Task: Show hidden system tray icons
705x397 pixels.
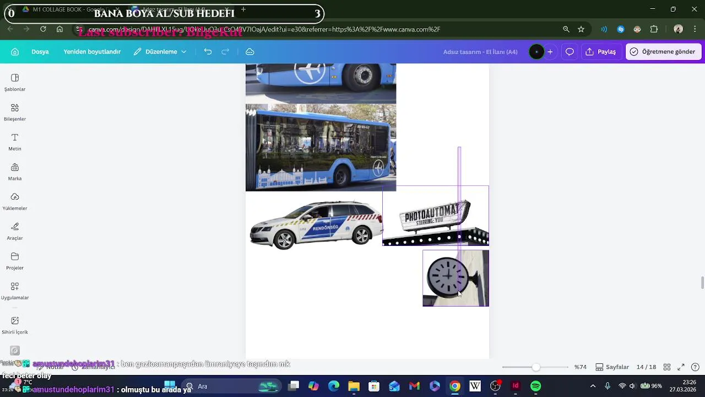Action: click(593, 386)
